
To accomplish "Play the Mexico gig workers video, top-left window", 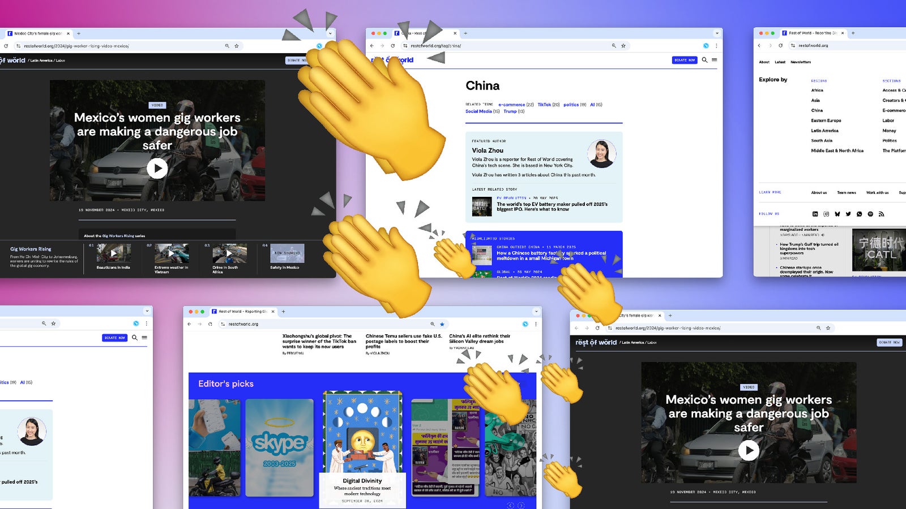I will (157, 168).
